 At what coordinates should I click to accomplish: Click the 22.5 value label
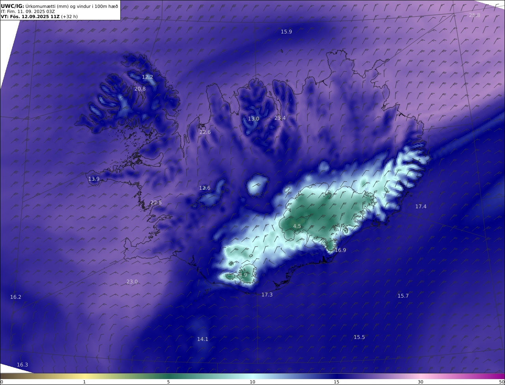pos(156,202)
